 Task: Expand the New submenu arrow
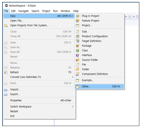(72, 16)
